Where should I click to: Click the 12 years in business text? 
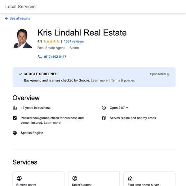[36, 108]
